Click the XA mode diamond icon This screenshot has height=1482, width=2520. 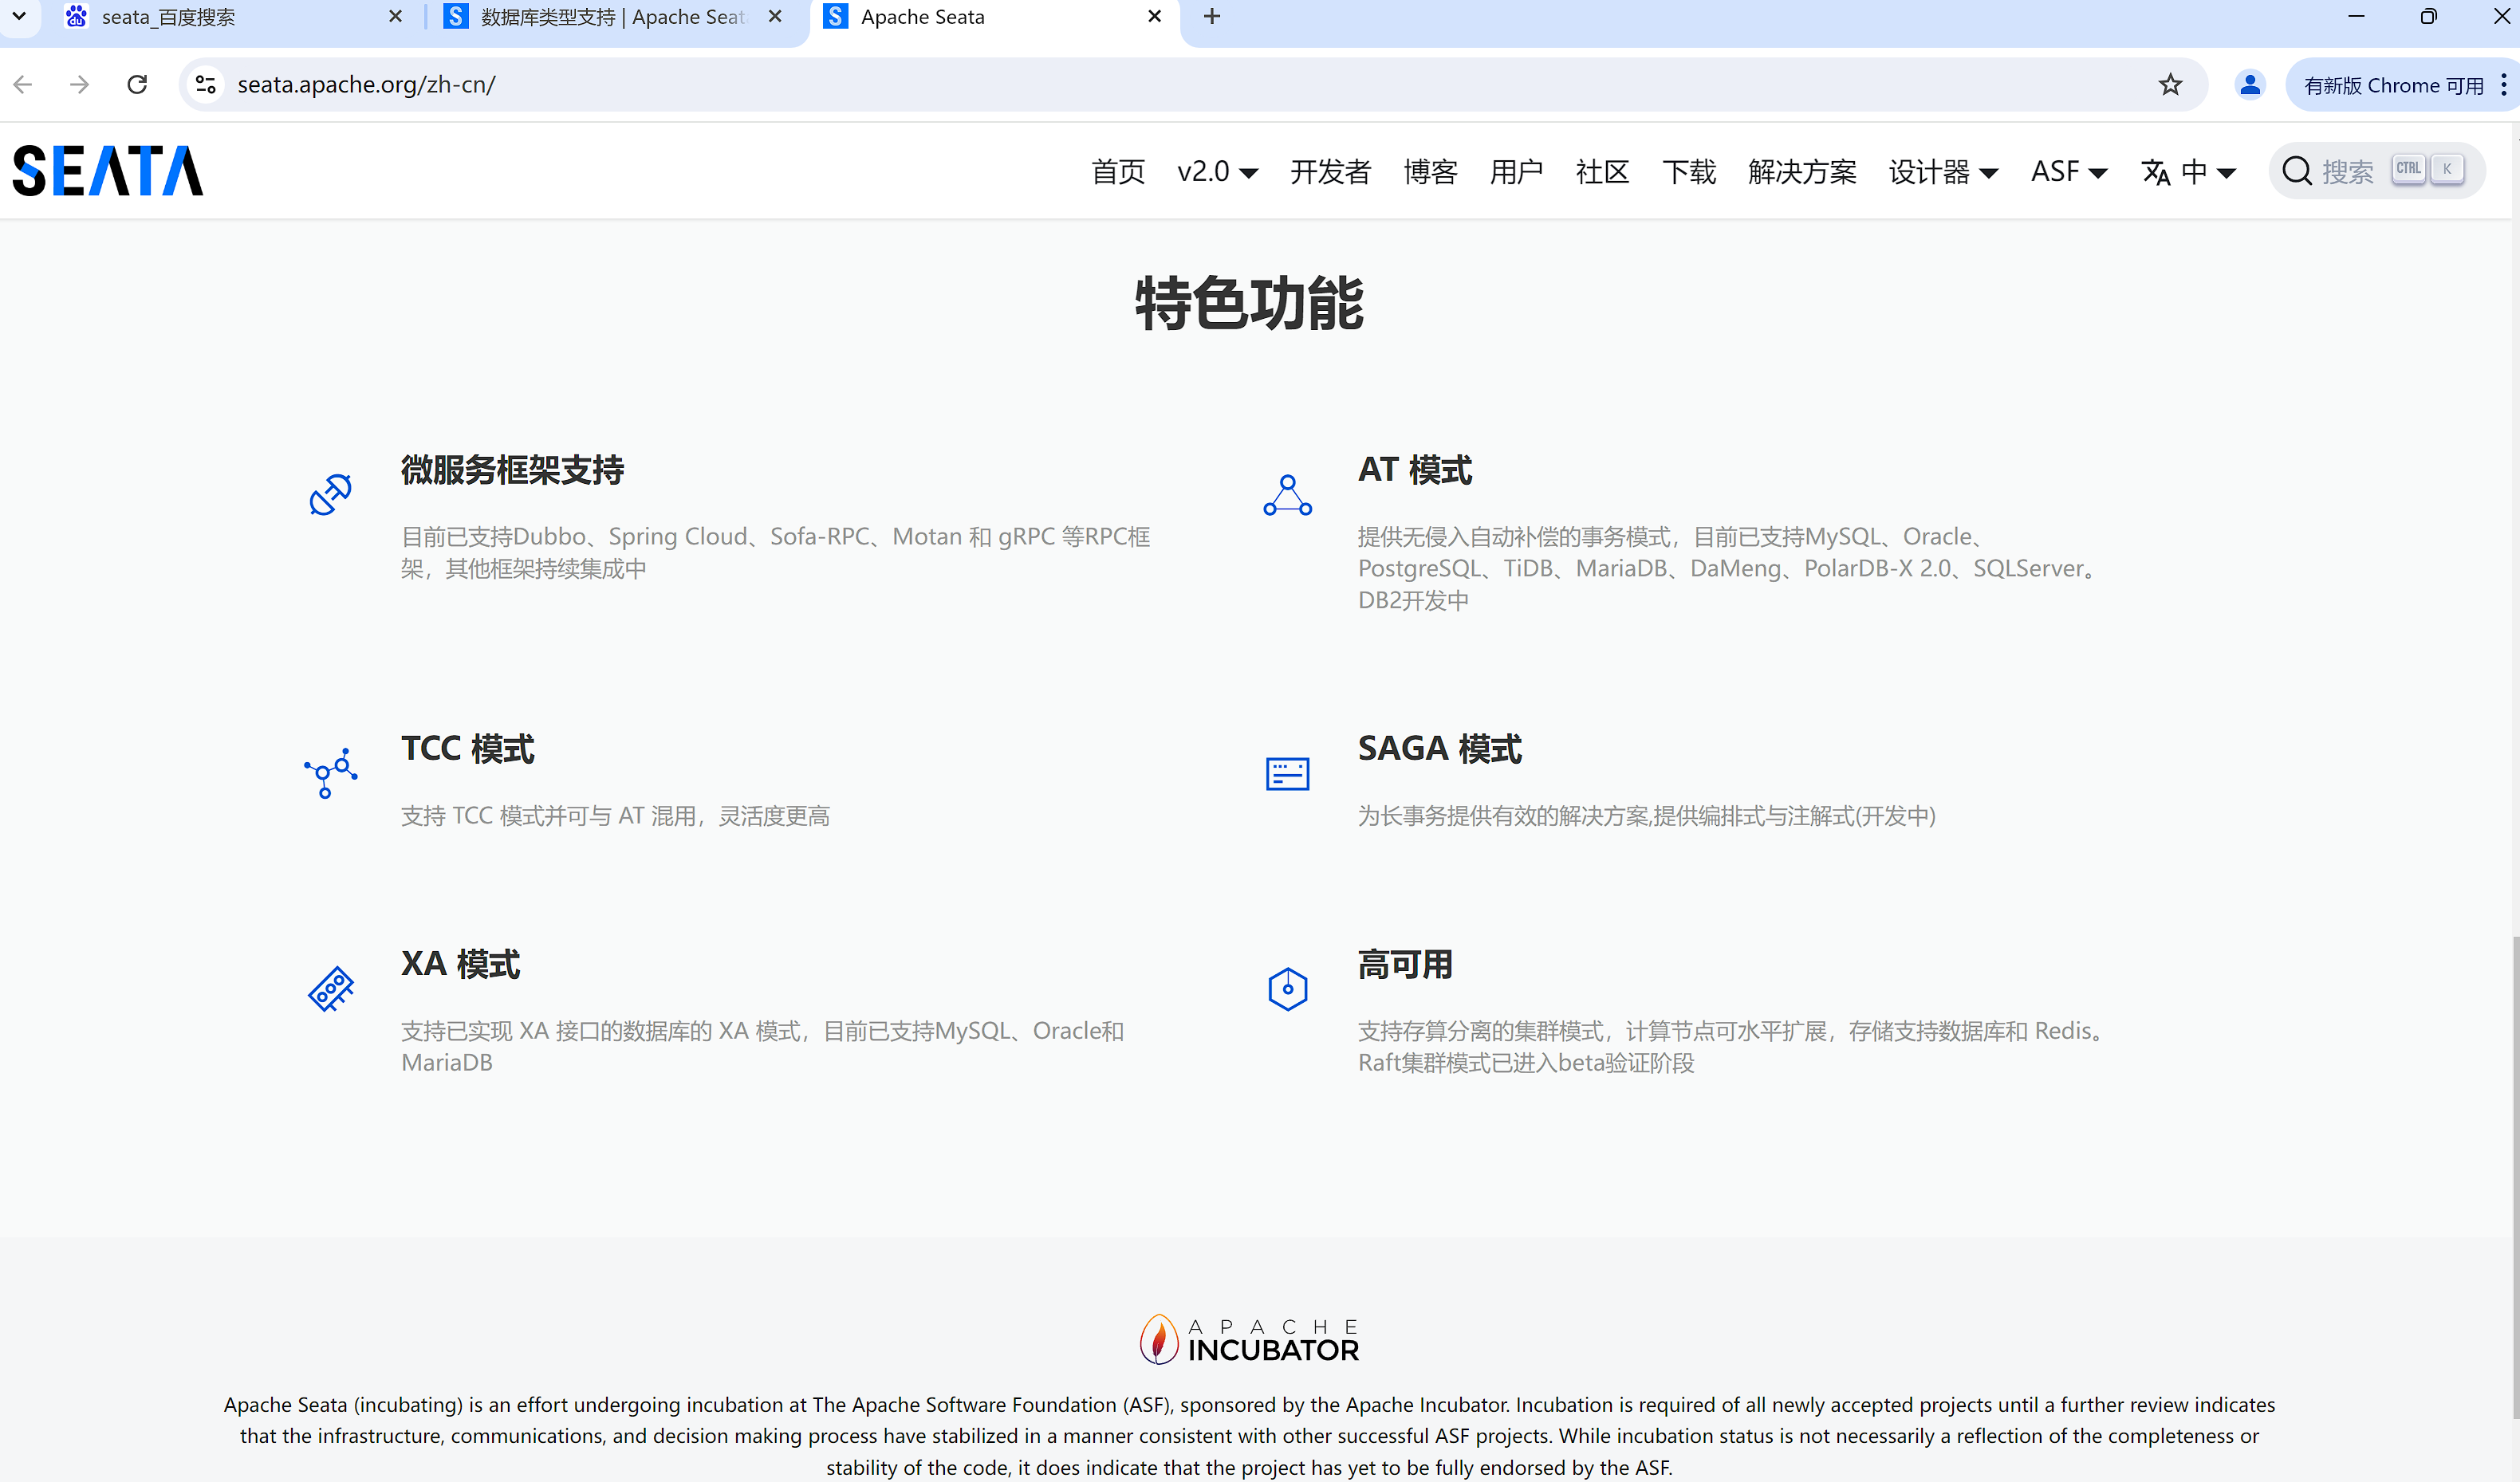pos(330,989)
